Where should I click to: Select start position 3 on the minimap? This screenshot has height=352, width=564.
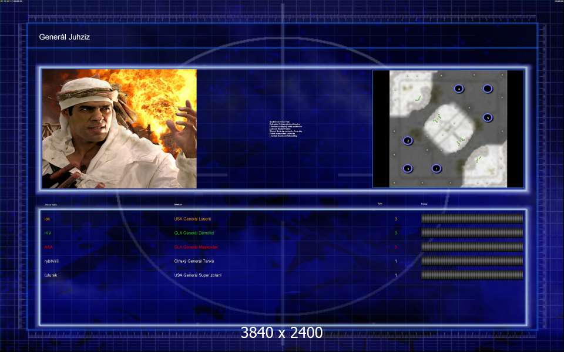coord(408,168)
